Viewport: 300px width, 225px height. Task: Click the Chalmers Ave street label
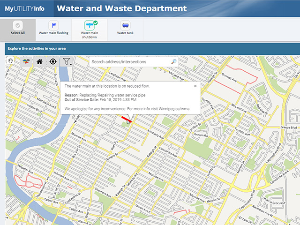pos(103,193)
